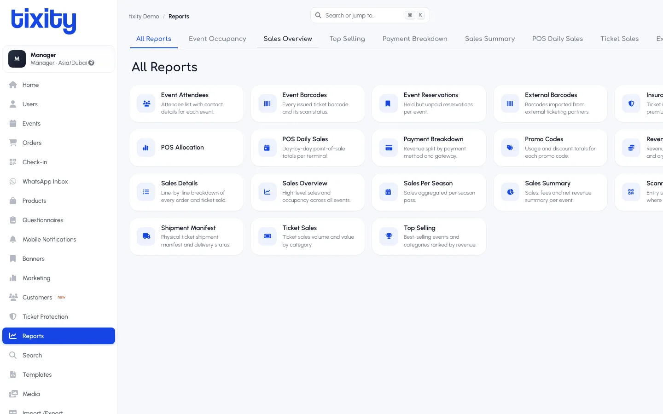Focus the Search or jump to field

click(x=370, y=15)
